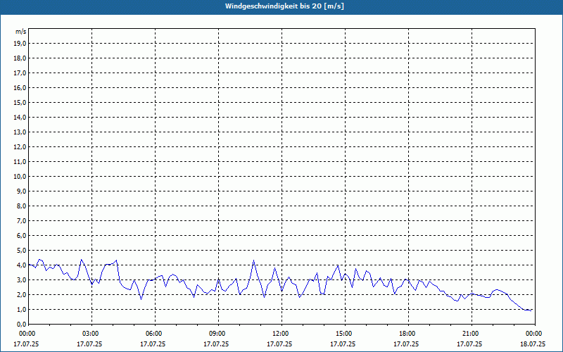Select the '17.07.25' date under 21:00
This screenshot has width=563, height=352.
[x=469, y=344]
